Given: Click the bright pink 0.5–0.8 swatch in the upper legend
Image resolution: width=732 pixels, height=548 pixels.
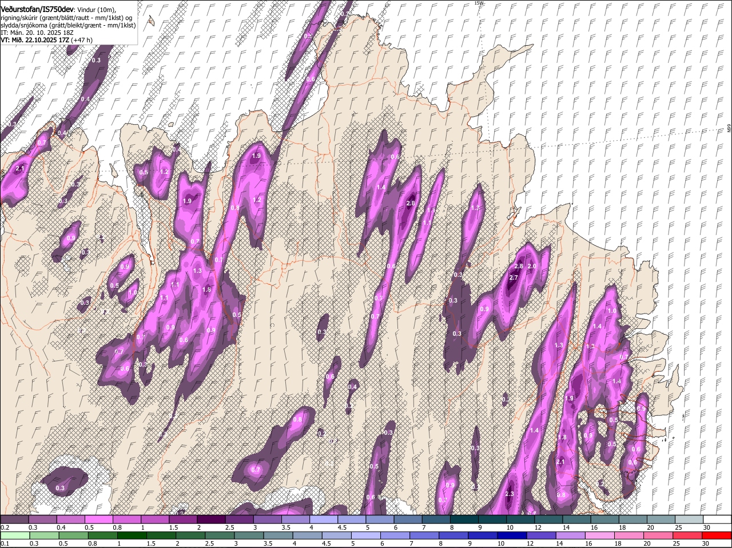Looking at the screenshot, I should click(99, 519).
